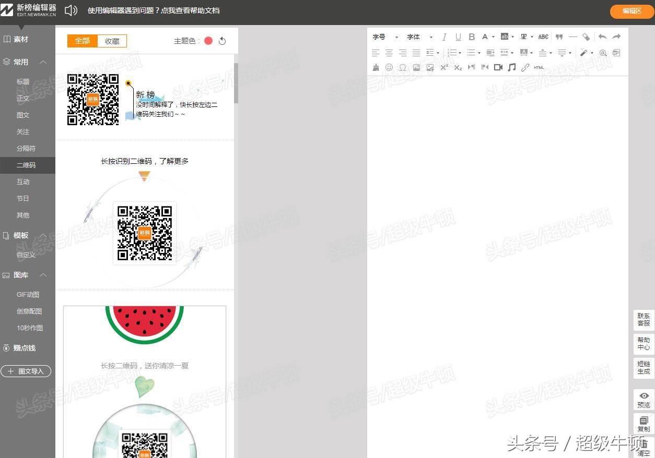Screen dimensions: 655x458
Task: Click 图文导入 to import an article
Action: (x=26, y=371)
